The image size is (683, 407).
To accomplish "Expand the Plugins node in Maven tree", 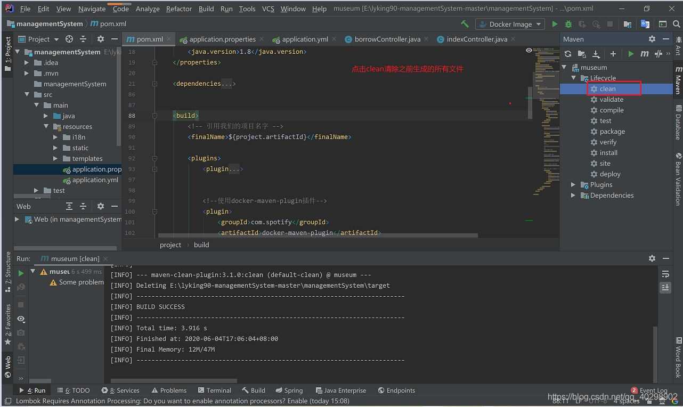I will pyautogui.click(x=573, y=184).
